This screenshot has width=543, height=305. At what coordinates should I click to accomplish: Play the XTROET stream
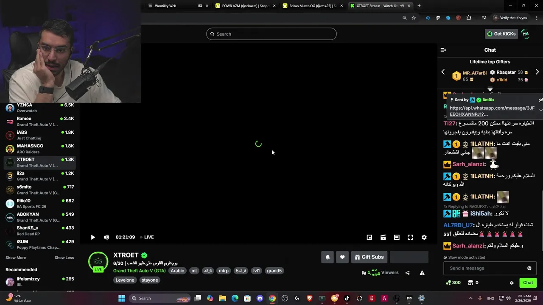93,237
